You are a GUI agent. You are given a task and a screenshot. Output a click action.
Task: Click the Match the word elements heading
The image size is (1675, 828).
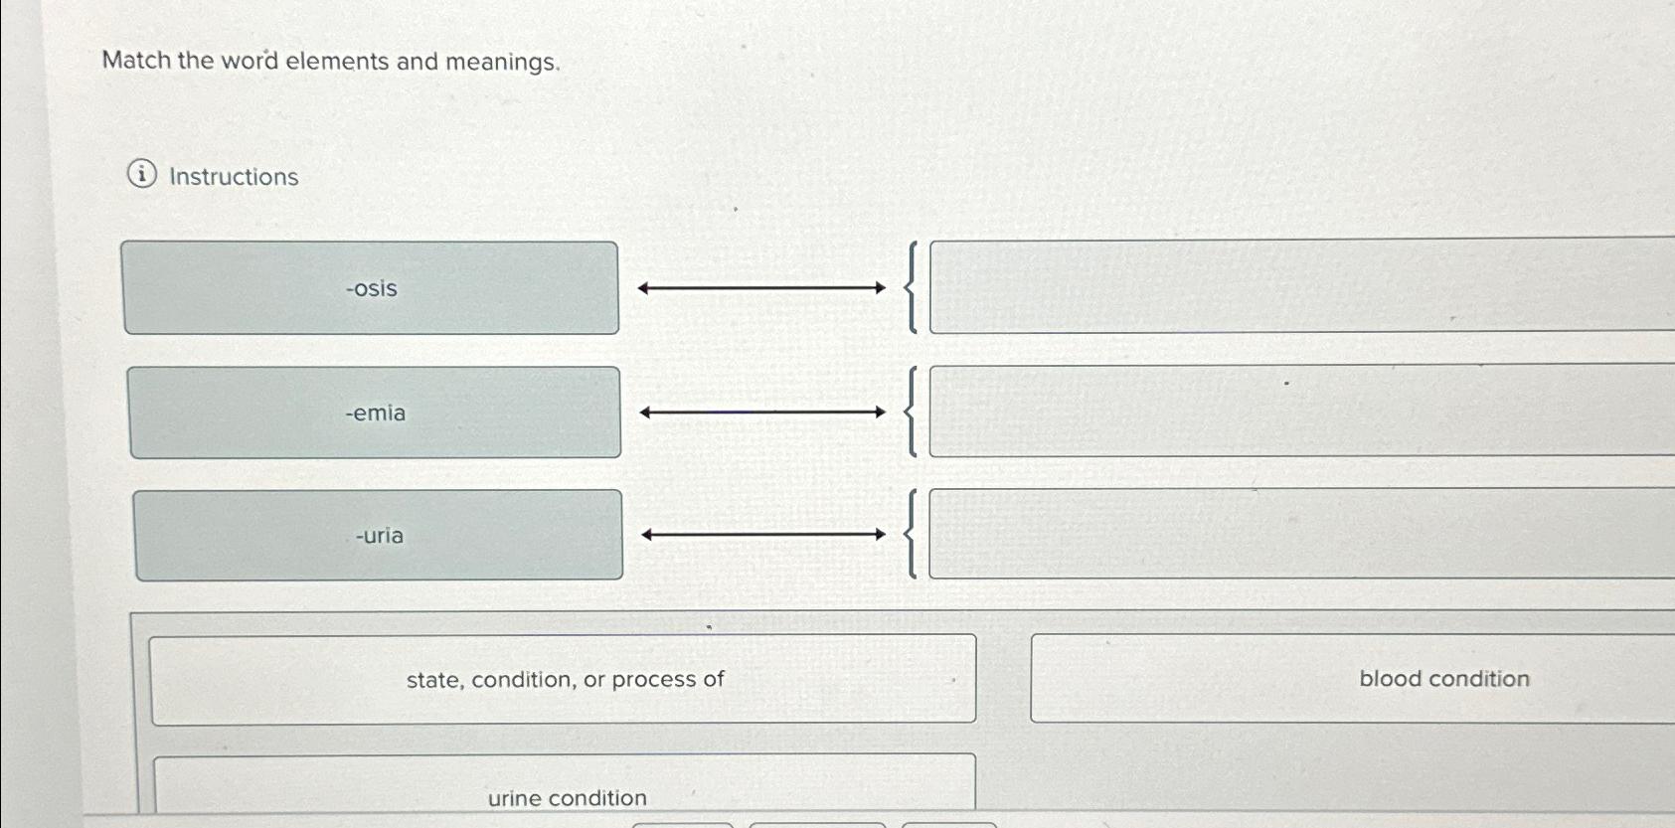click(332, 61)
